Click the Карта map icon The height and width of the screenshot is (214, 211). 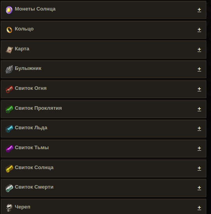[x=9, y=50]
